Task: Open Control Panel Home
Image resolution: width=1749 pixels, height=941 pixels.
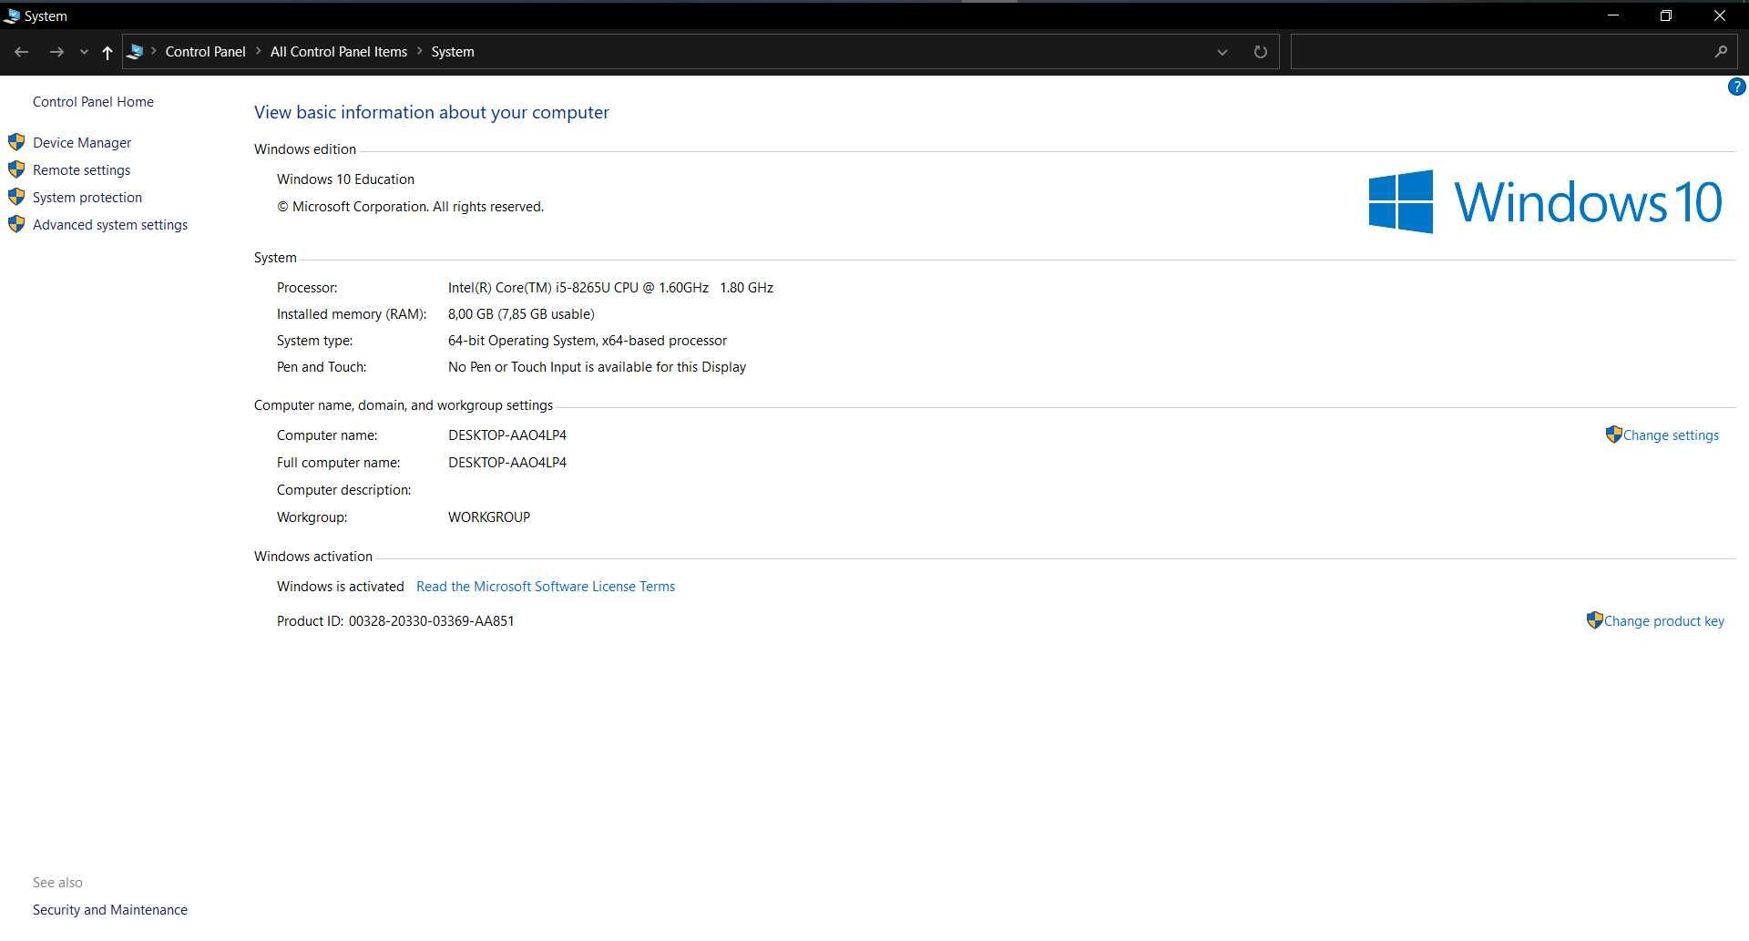Action: click(93, 102)
